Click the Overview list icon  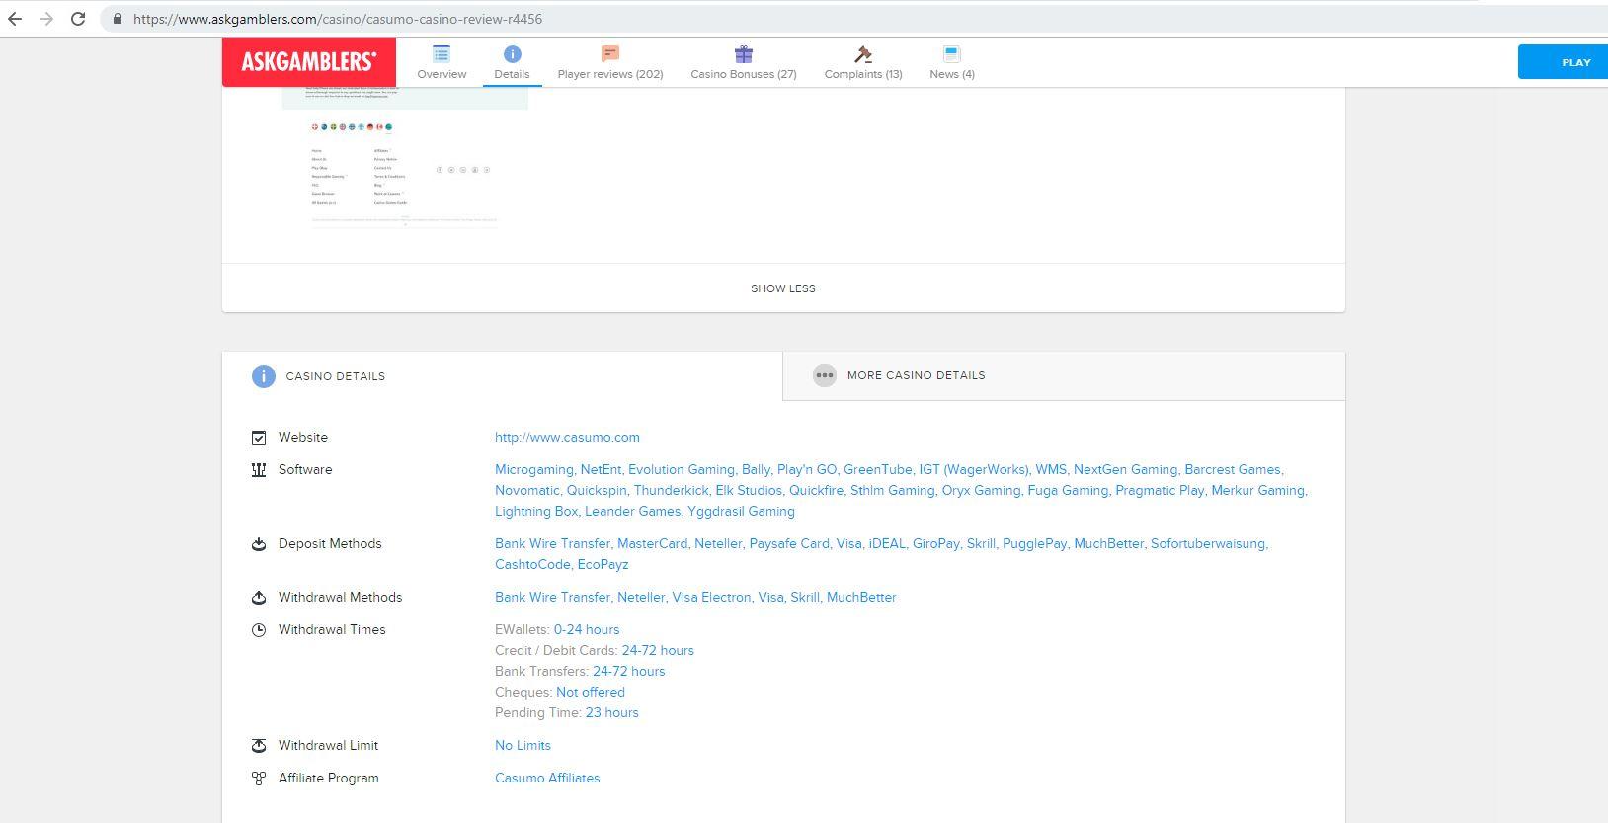tap(442, 53)
